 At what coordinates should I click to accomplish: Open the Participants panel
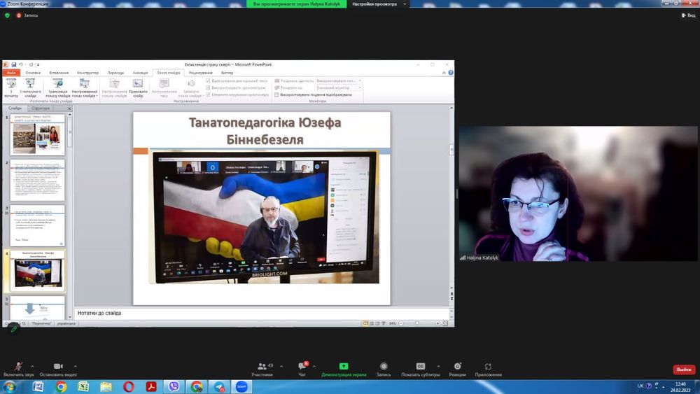[261, 367]
